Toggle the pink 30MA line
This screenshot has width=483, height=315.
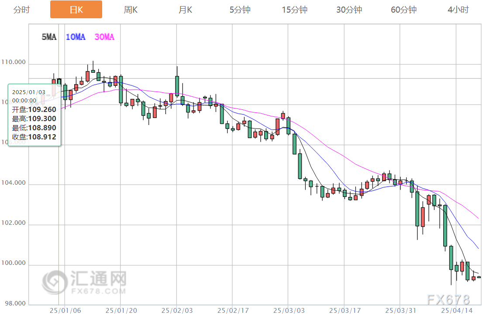click(x=104, y=37)
